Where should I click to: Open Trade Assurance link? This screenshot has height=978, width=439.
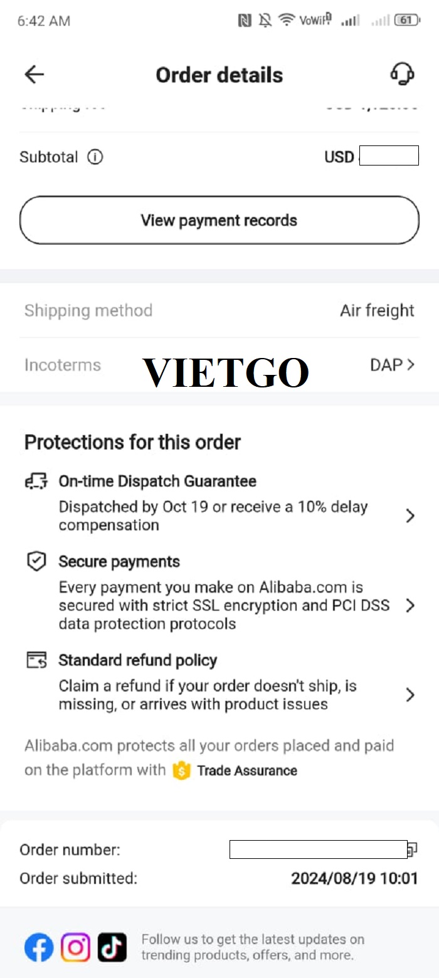(247, 770)
